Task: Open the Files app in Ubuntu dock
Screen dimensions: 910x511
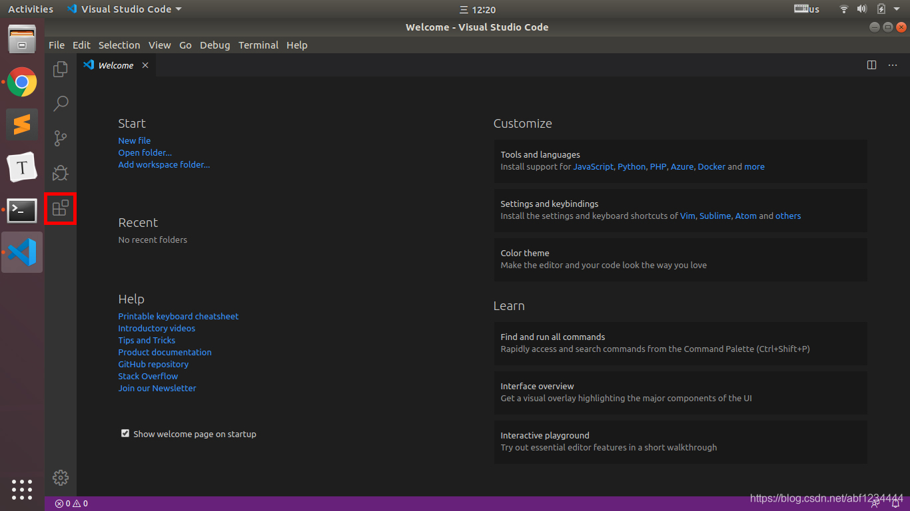Action: (x=22, y=39)
